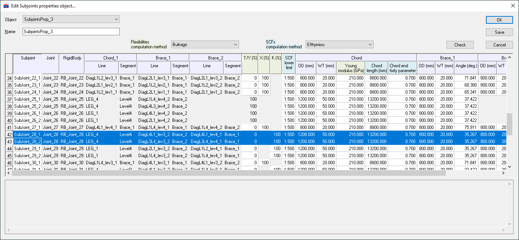This screenshot has height=240, width=519.
Task: Select row 37 header in the table
Action: pyautogui.click(x=9, y=99)
